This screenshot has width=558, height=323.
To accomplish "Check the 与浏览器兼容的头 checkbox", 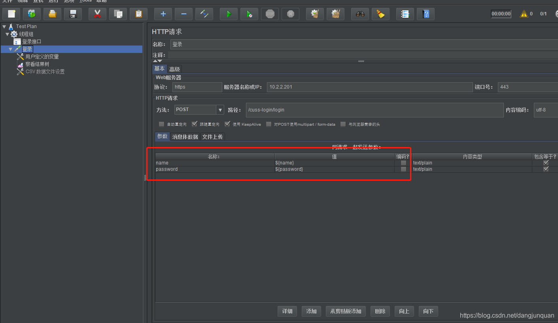I will pyautogui.click(x=343, y=124).
